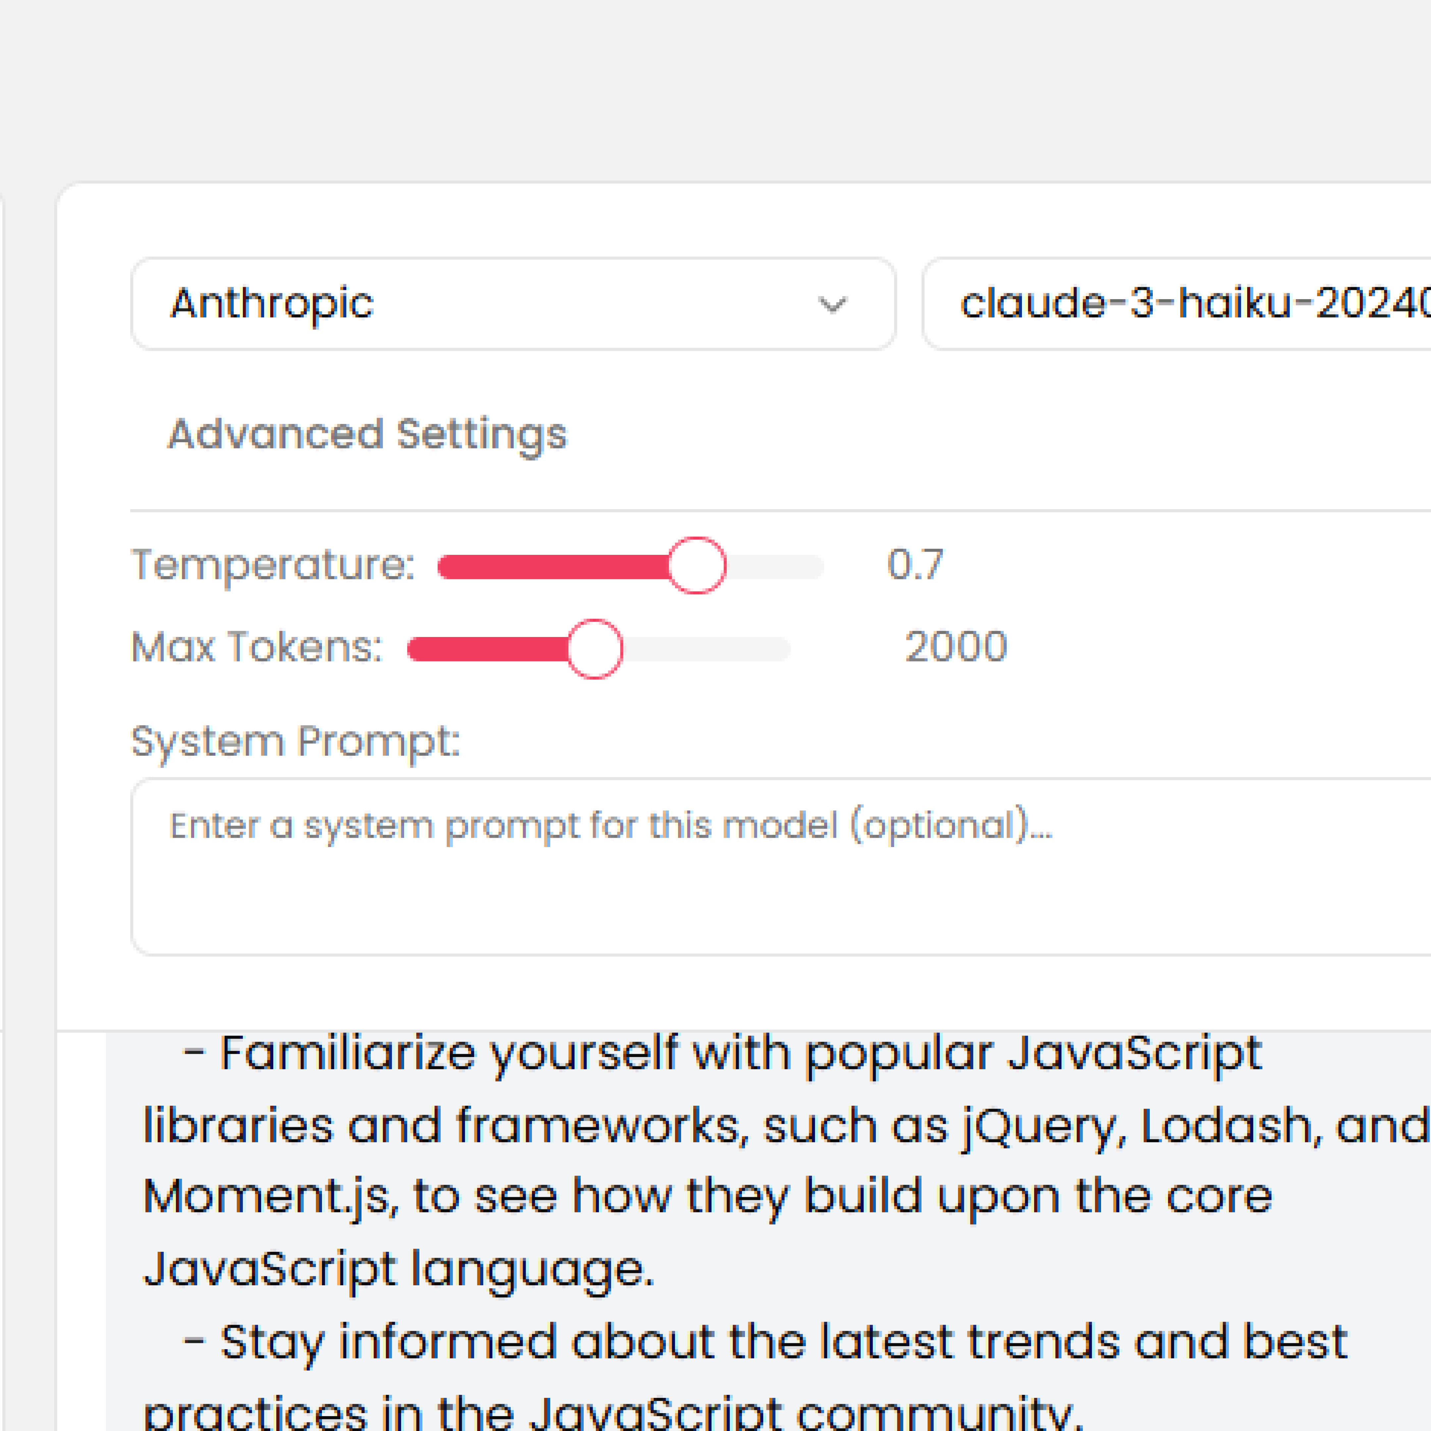
Task: Click the Max Tokens slider handle
Action: [595, 649]
